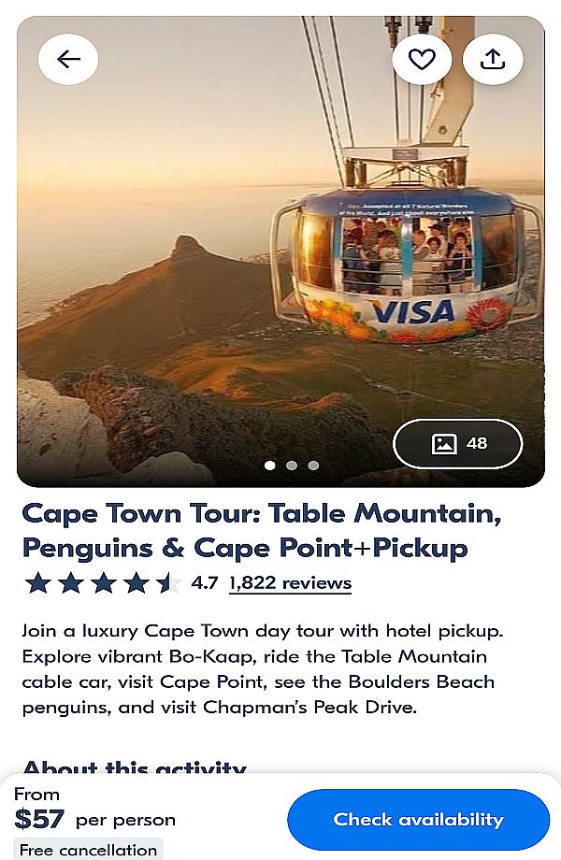Open the 48 photos count
This screenshot has width=561, height=860.
point(477,443)
